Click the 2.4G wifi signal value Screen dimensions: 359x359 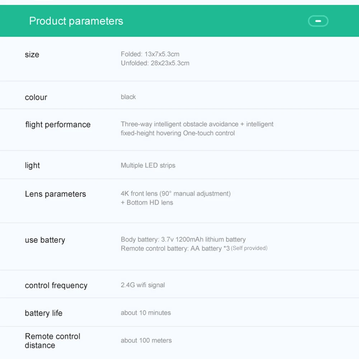(143, 285)
